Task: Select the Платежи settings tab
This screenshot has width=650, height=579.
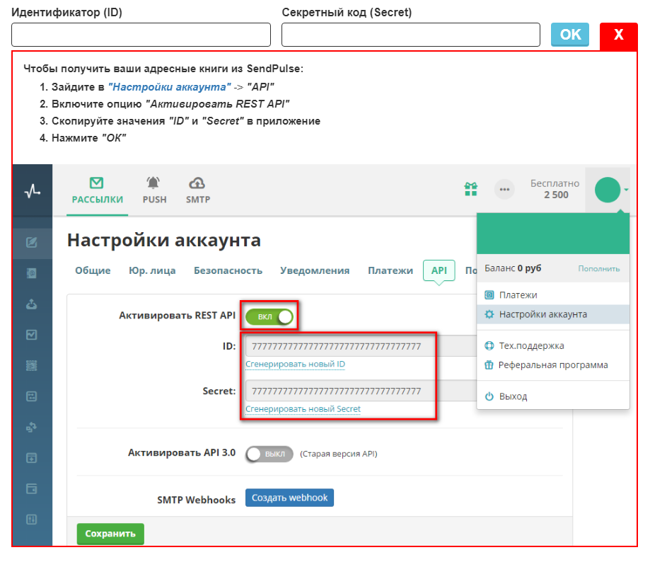Action: coord(390,270)
